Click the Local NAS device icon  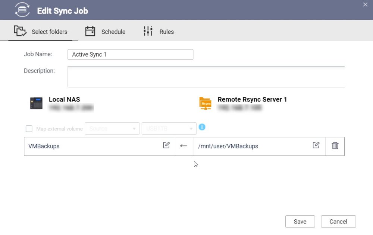(x=37, y=103)
